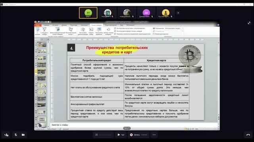Click the share screen button
This screenshot has width=254, height=142.
(104, 135)
